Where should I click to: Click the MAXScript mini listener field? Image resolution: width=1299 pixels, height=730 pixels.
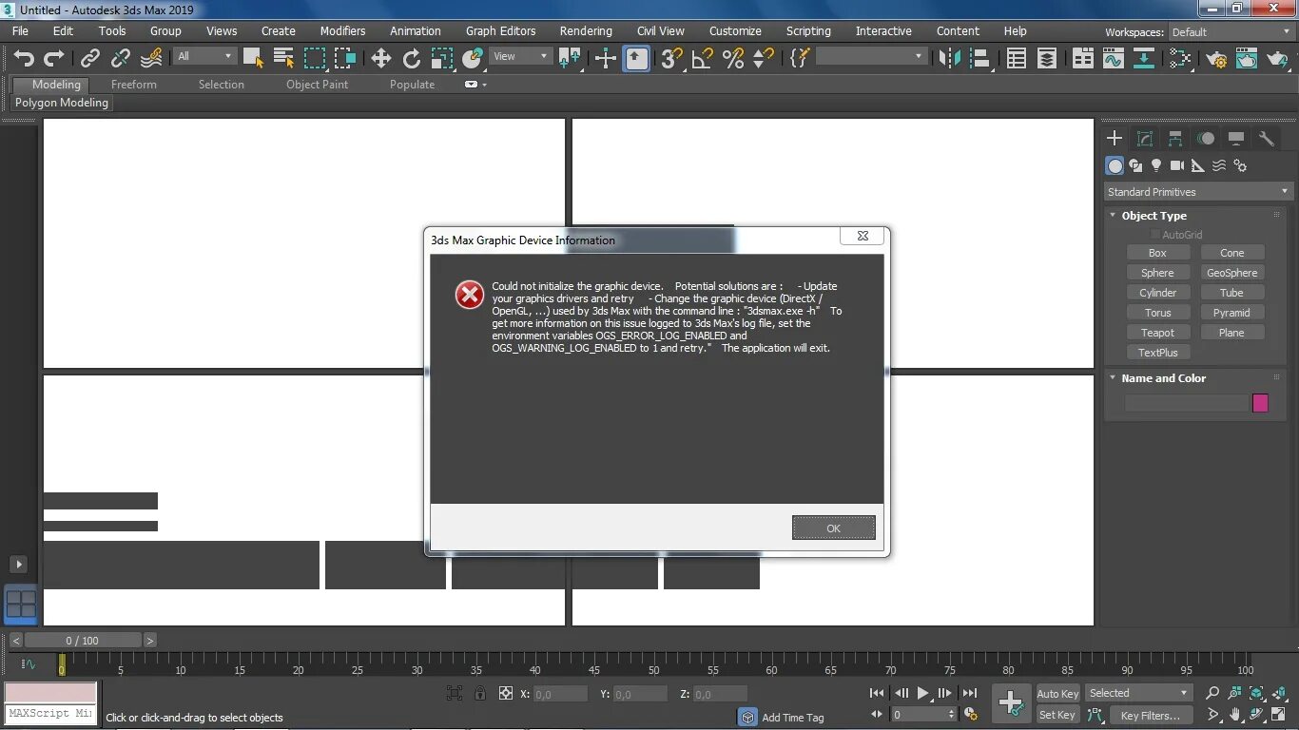[x=50, y=714]
